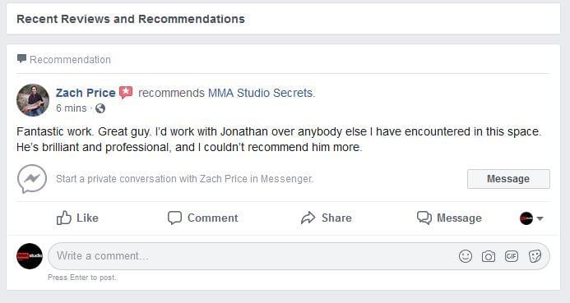Open the MMA Studio Secrets page link
This screenshot has height=303, width=570.
pyautogui.click(x=262, y=93)
